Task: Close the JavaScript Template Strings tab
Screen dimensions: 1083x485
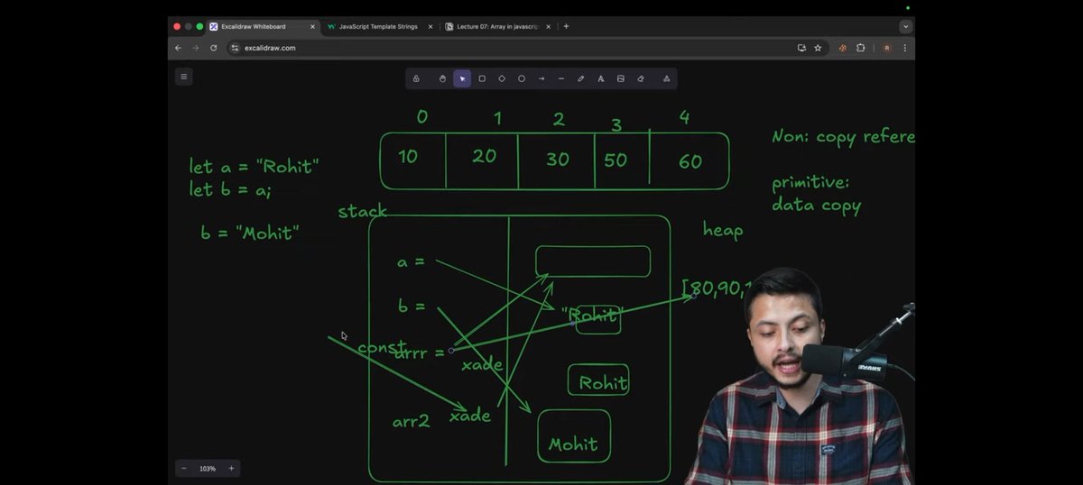Action: coord(430,27)
